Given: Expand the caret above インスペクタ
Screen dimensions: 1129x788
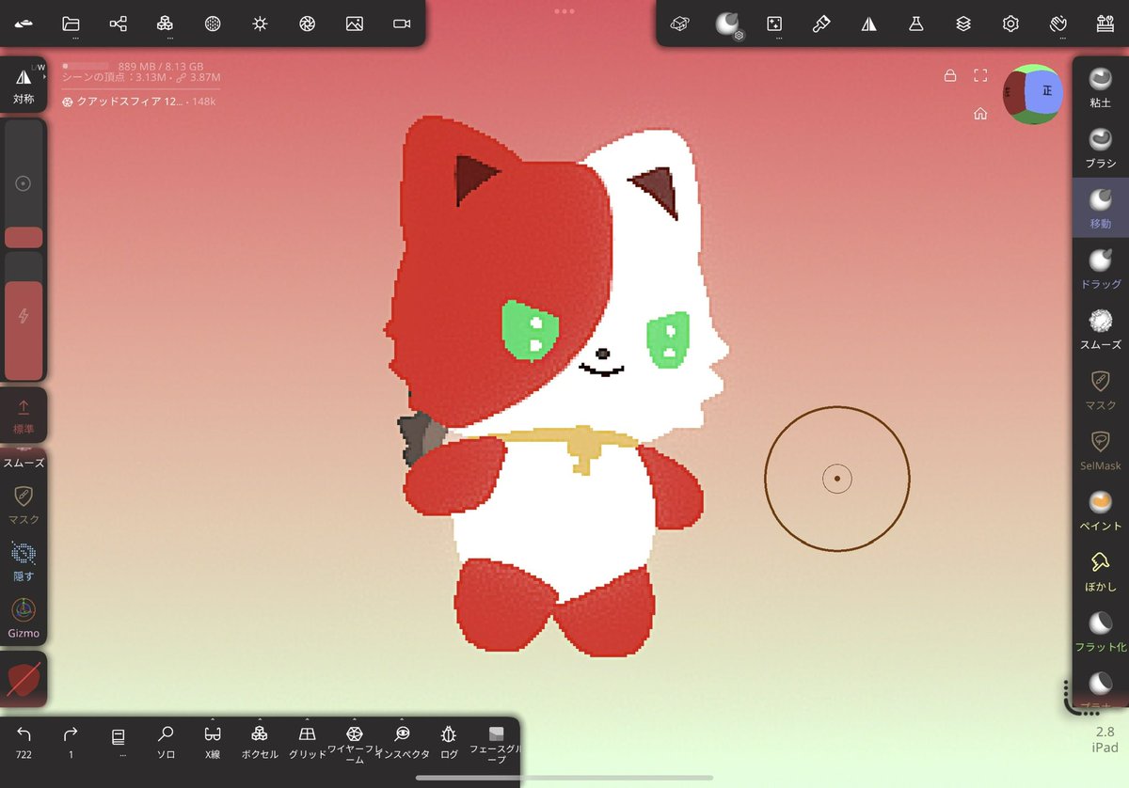Looking at the screenshot, I should (402, 720).
